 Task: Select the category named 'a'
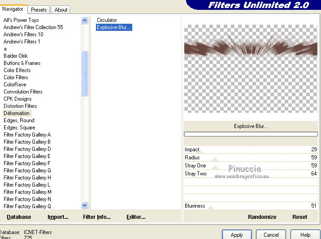(x=5, y=49)
